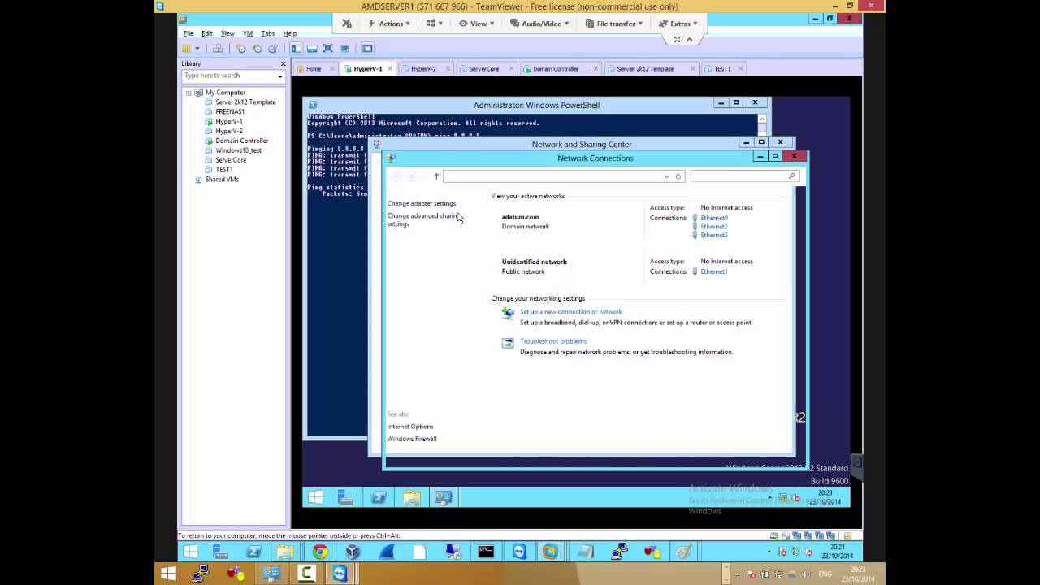
Task: Click the revert snapshot toolbar icon
Action: point(257,49)
